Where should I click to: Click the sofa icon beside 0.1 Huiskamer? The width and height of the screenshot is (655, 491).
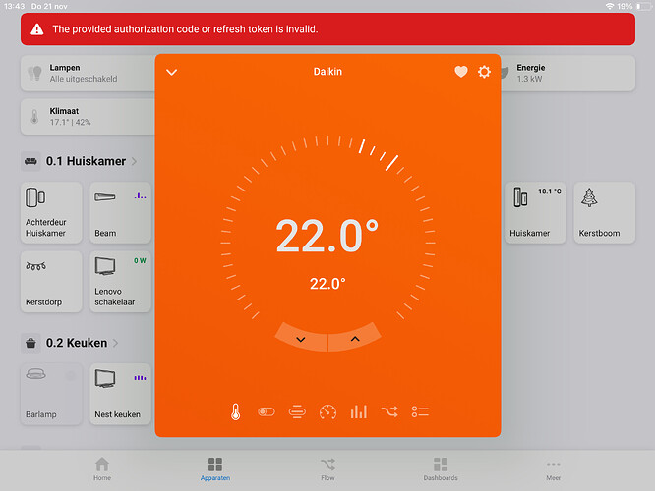point(30,161)
